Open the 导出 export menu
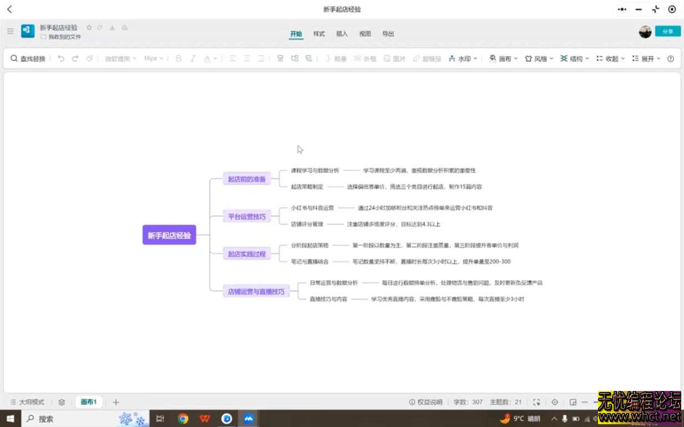The height and width of the screenshot is (427, 684). (x=388, y=34)
